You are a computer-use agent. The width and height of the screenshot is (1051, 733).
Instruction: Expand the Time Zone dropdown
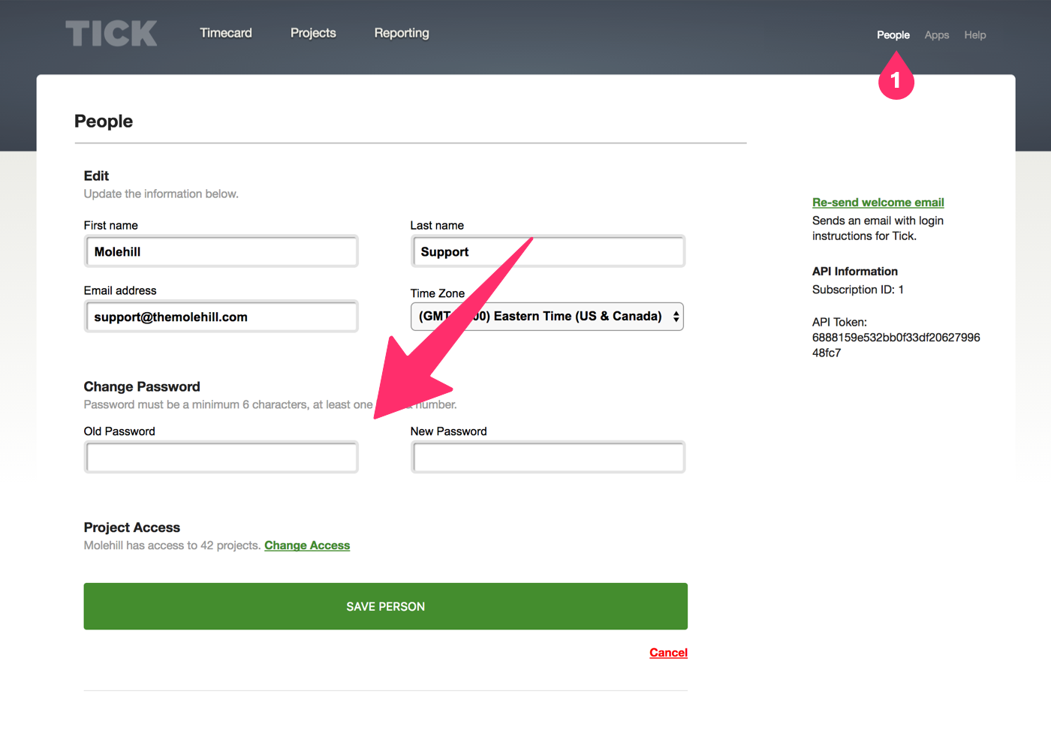(547, 317)
